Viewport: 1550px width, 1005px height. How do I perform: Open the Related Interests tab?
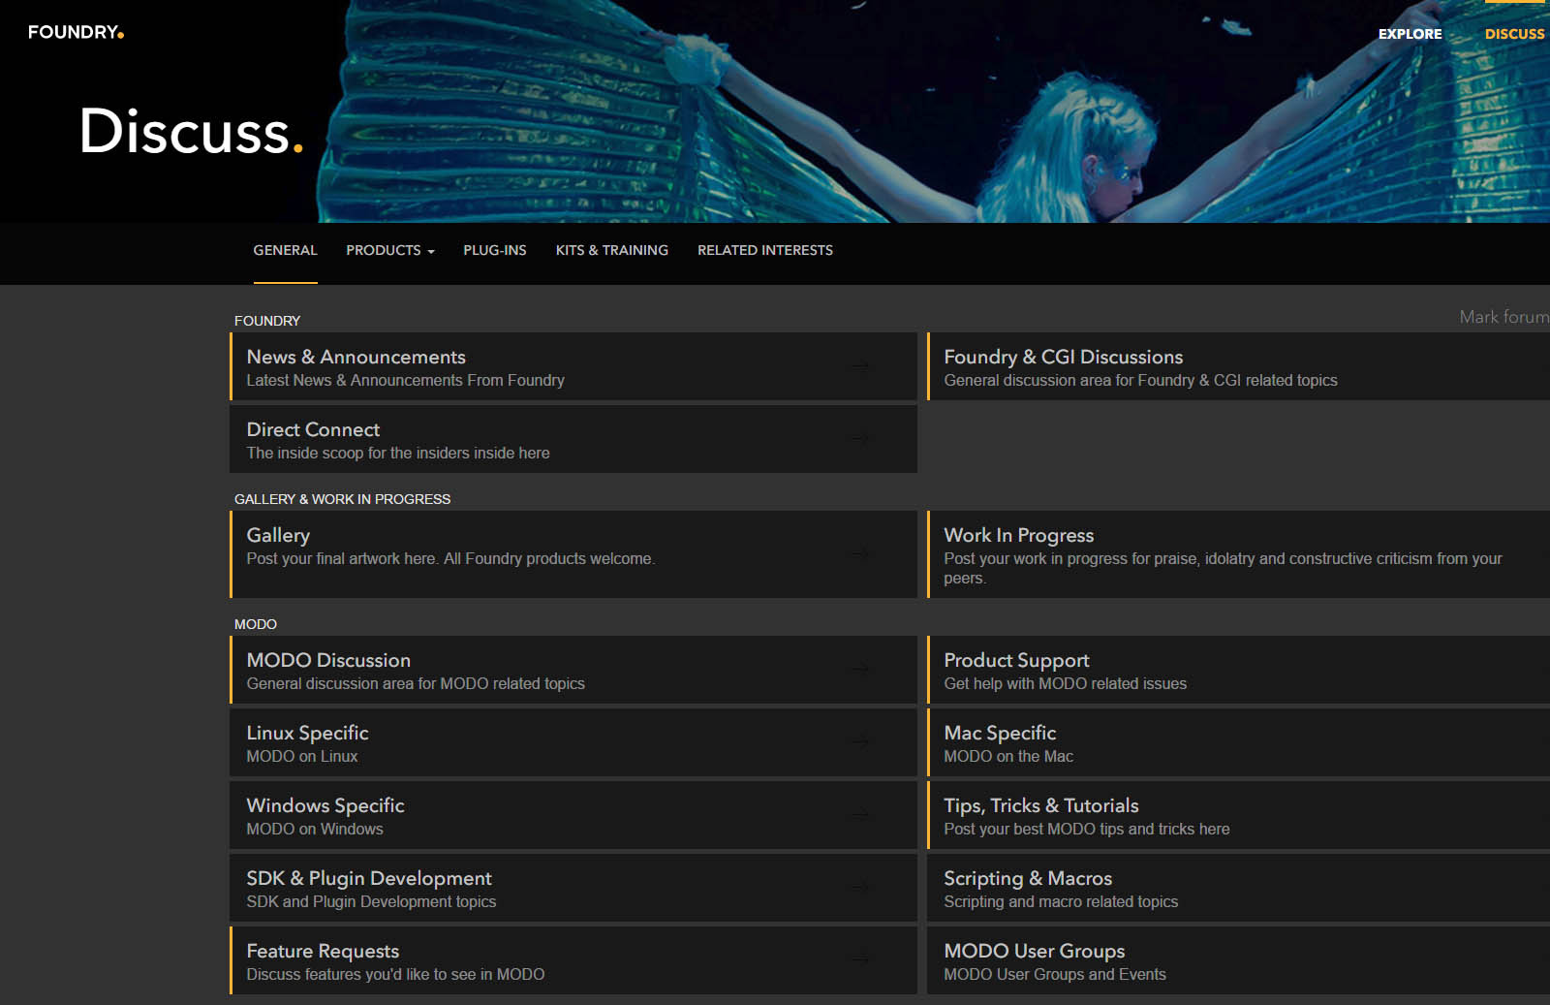coord(765,250)
